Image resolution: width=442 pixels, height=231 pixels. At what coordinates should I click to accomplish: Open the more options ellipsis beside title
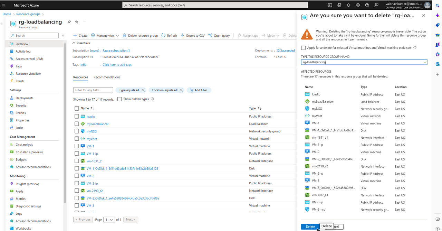click(x=84, y=22)
